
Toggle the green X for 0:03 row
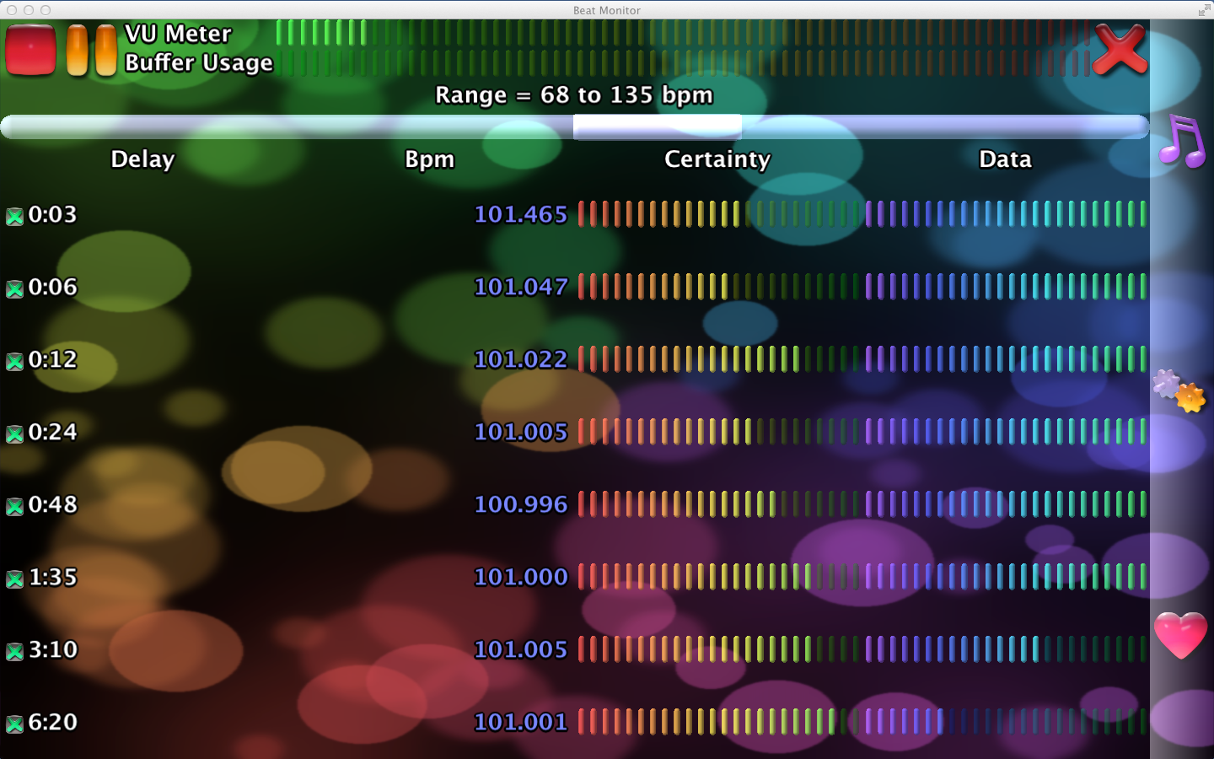pos(14,217)
